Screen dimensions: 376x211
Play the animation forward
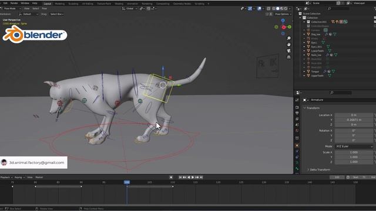click(x=193, y=177)
